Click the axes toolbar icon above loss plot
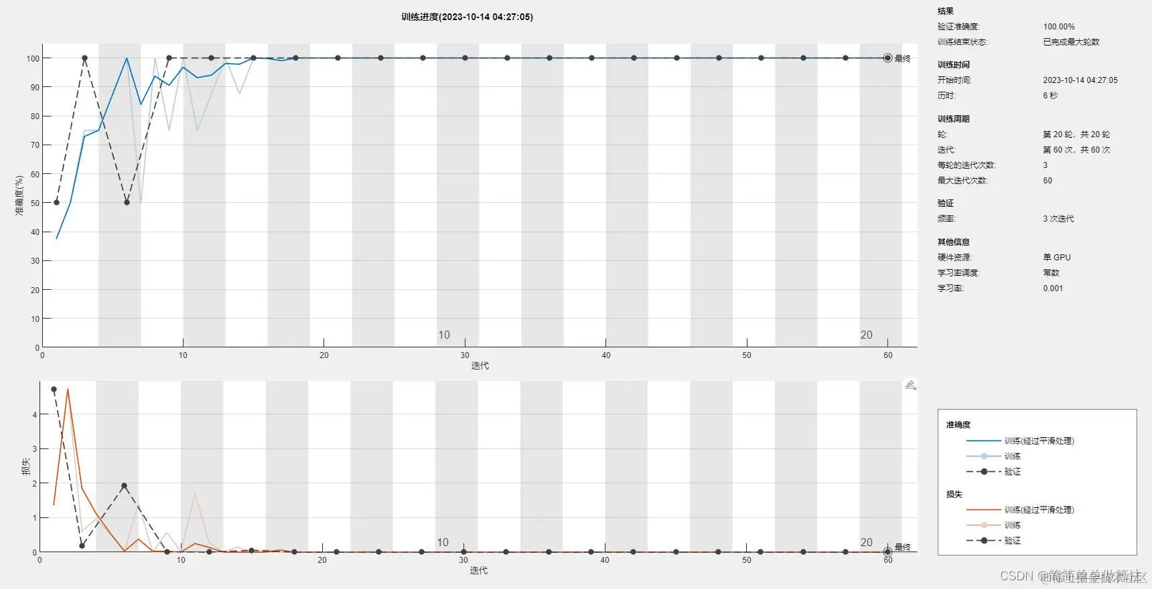Screen dimensions: 1152x589 [910, 385]
